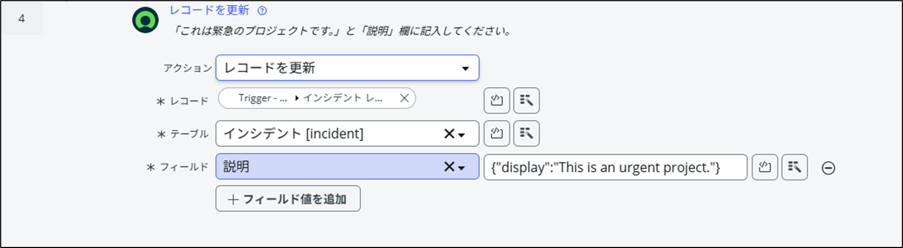Click the フィールド値を追加 button
This screenshot has height=248, width=903.
(x=288, y=199)
